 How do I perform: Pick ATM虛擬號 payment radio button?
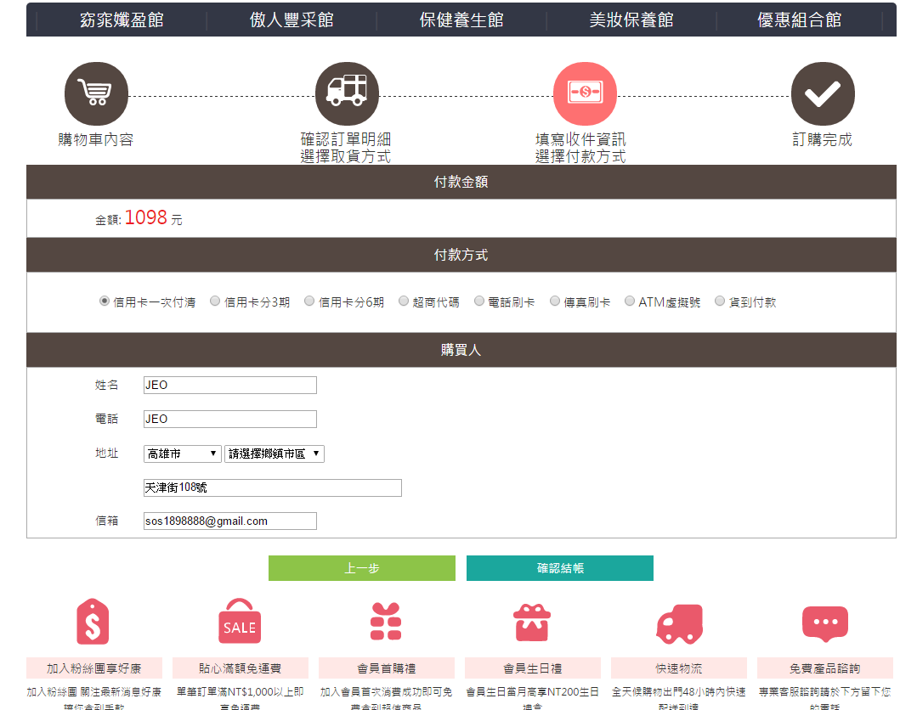click(x=630, y=301)
